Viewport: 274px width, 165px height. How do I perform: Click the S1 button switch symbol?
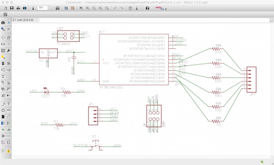[x=95, y=145]
